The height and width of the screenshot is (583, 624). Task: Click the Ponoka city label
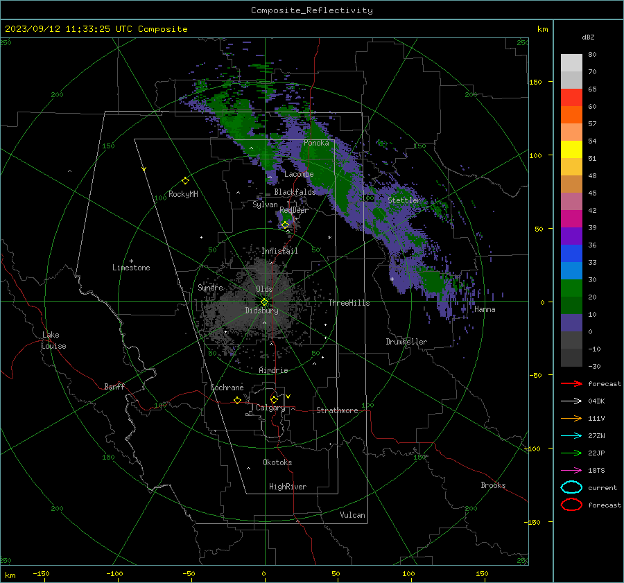point(316,143)
